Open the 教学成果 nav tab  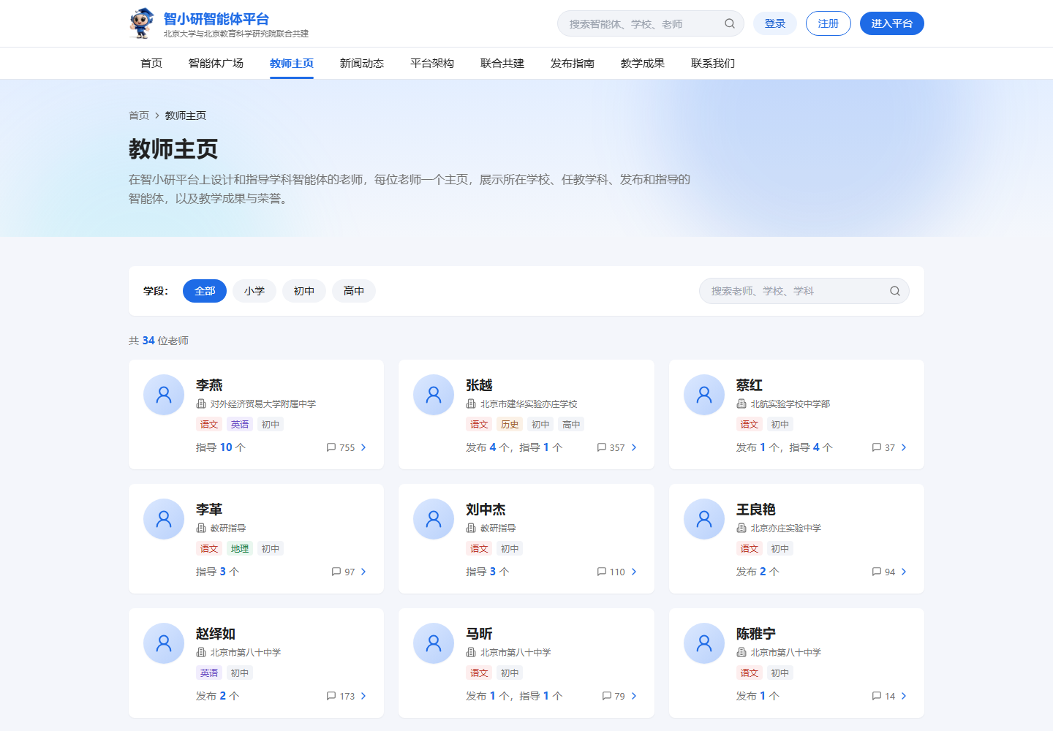[x=643, y=64]
